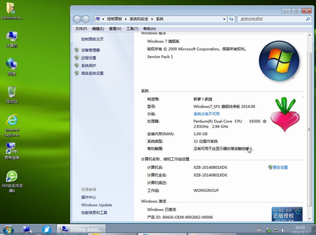Image resolution: width=316 pixels, height=235 pixels.
Task: Click the 32 位操作系统 system type value
Action: click(x=205, y=141)
